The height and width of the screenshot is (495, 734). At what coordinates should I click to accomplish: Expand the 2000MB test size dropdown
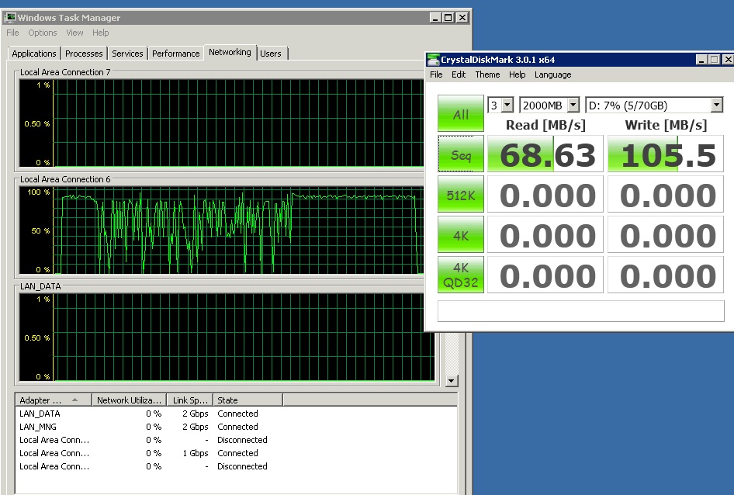[573, 106]
